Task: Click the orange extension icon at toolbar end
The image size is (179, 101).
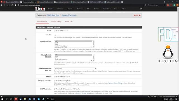Action: (x=177, y=5)
